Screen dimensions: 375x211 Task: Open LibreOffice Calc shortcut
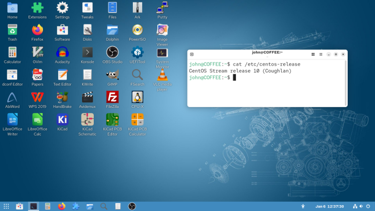point(37,120)
